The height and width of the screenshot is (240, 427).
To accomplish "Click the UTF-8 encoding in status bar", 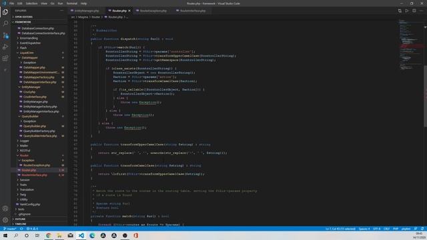I will (376, 229).
